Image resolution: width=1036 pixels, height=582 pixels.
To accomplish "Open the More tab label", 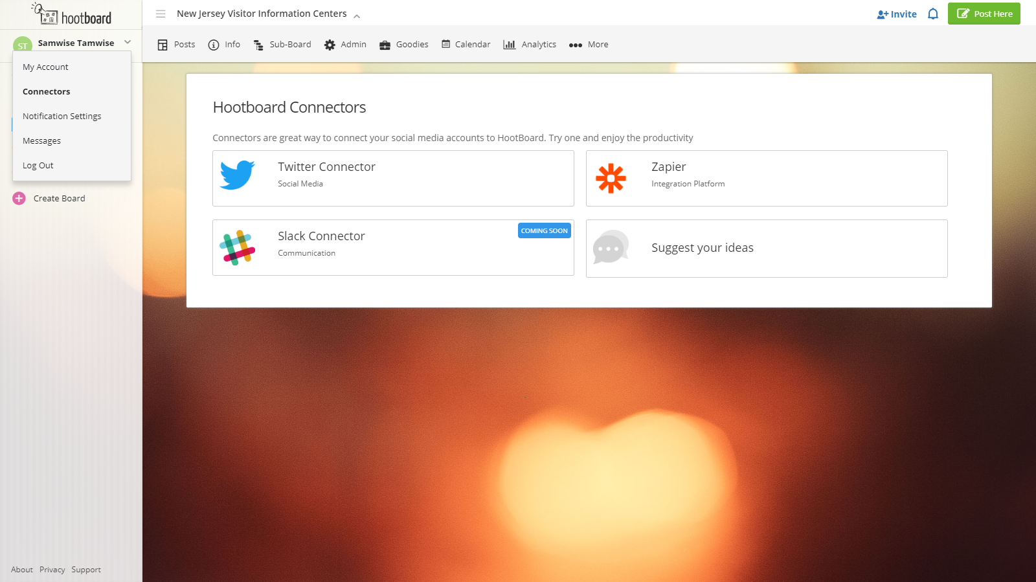I will click(598, 45).
